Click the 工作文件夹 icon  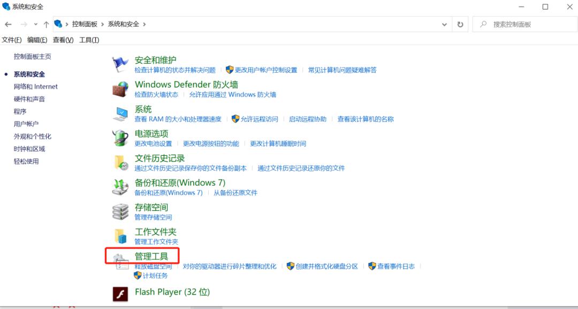coord(120,236)
